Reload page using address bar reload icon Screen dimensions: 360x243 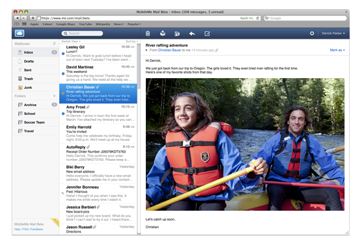257,18
